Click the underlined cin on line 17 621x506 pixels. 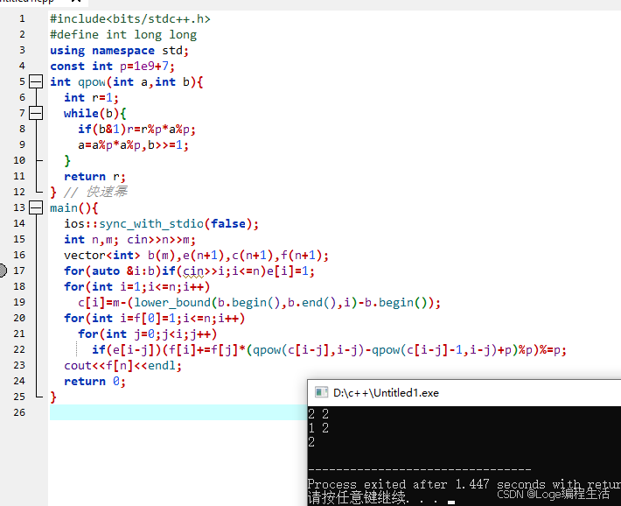coord(194,271)
